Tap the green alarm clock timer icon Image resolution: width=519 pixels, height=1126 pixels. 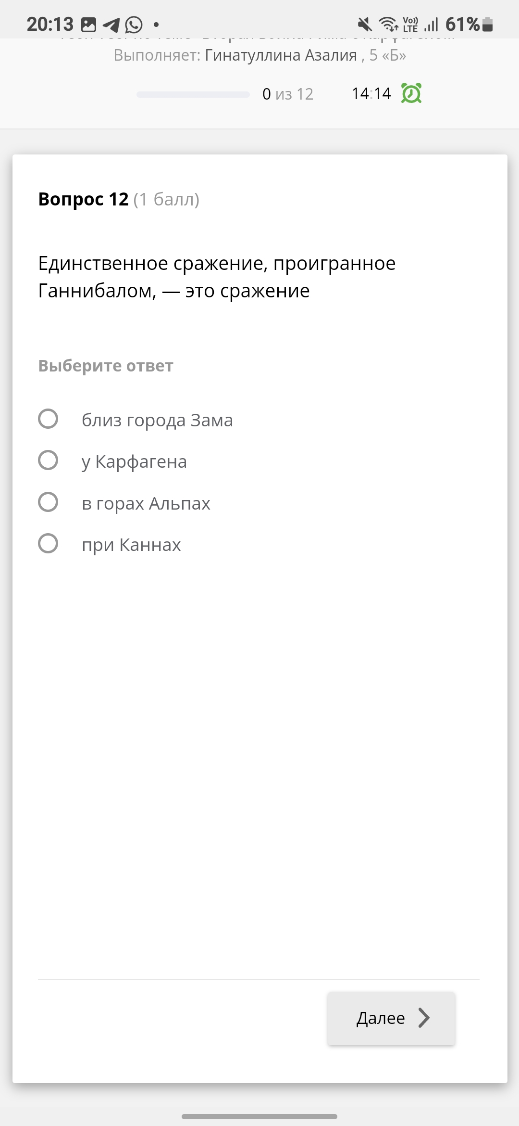click(411, 93)
